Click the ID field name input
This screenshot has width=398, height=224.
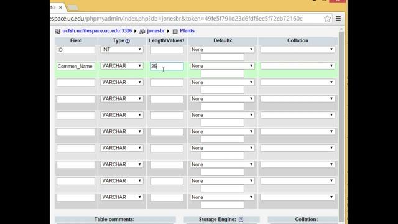click(x=76, y=50)
